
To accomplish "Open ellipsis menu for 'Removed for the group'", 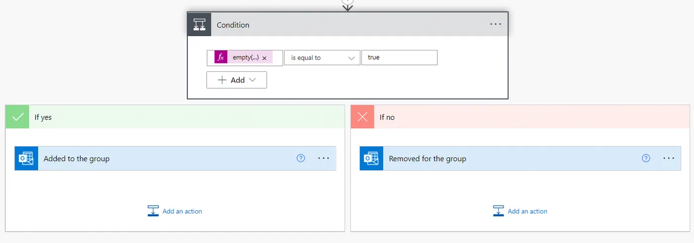I will (x=669, y=158).
